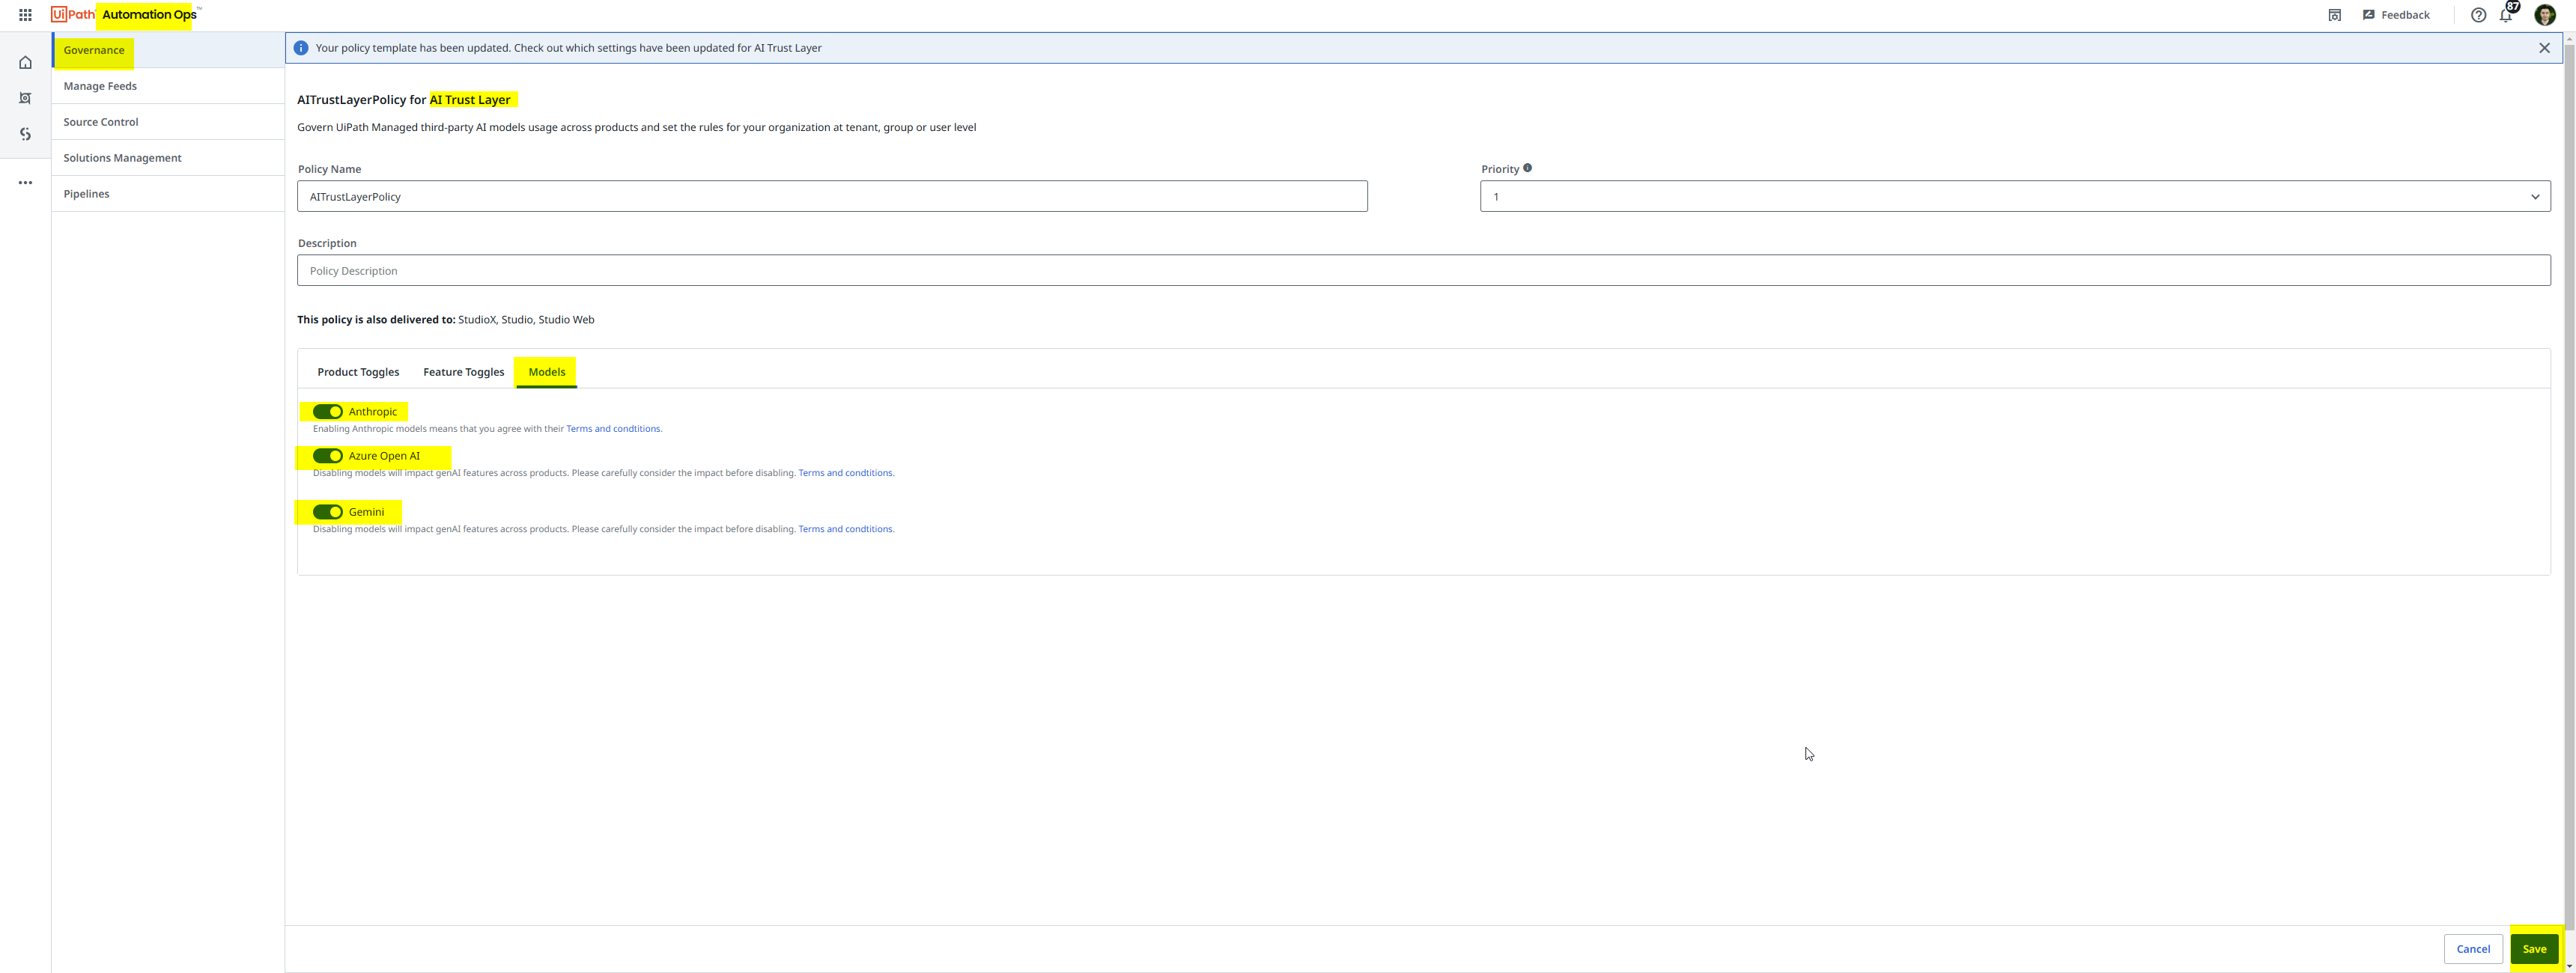Switch to the Feature Toggles tab

click(463, 372)
